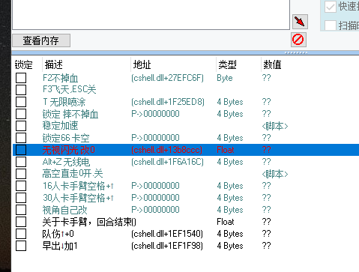Check the box for 锁定66 卡空
The height and width of the screenshot is (272, 359).
21,138
